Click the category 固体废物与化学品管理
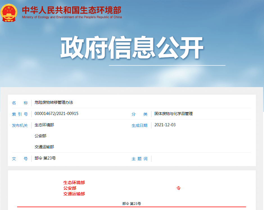264x210 pixels. point(173,114)
